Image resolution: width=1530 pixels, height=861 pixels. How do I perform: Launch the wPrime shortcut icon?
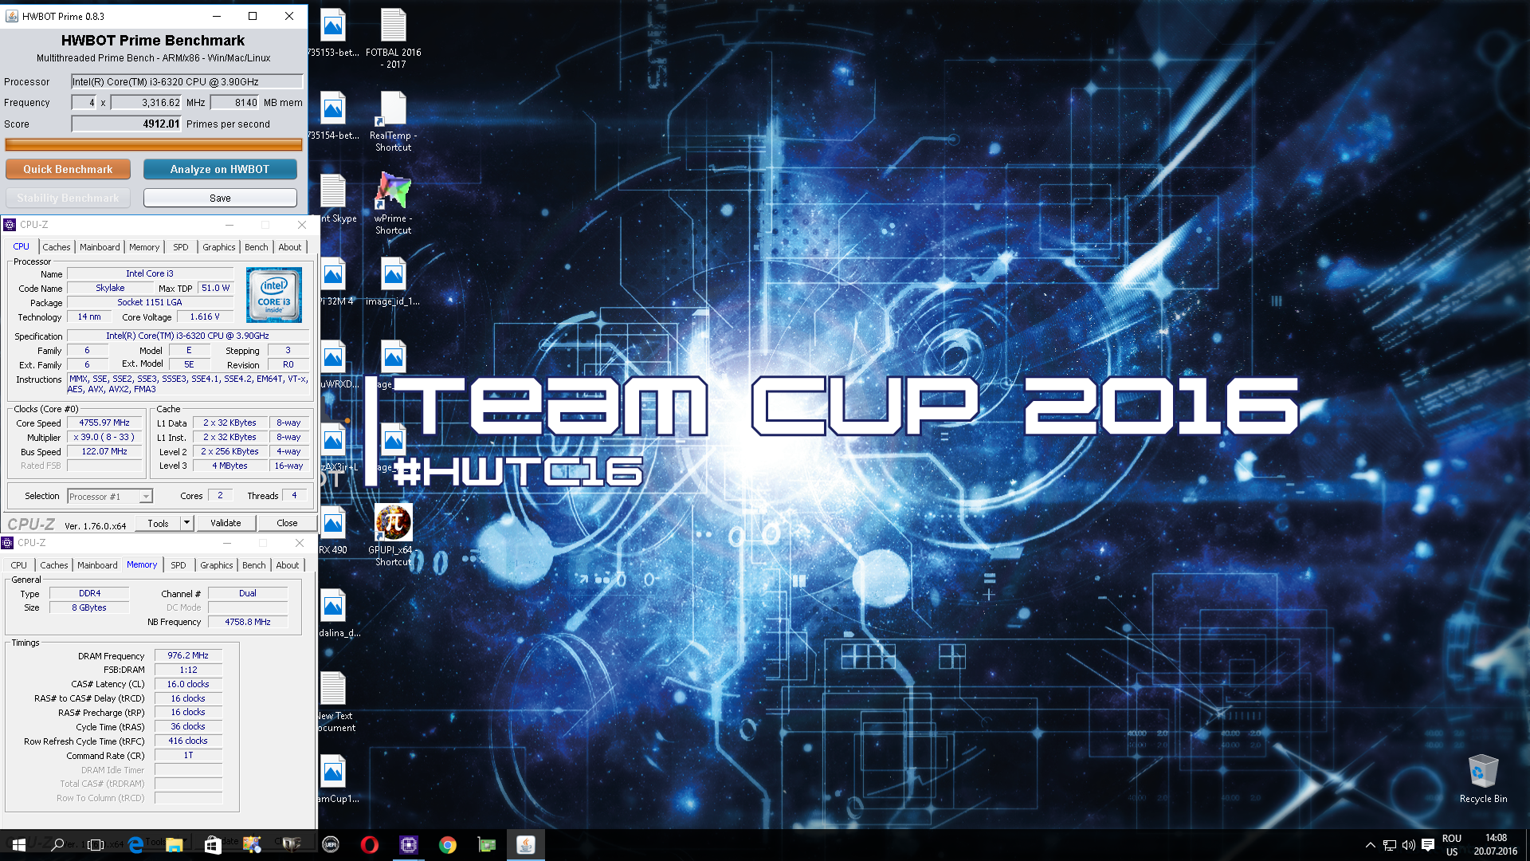(x=393, y=204)
